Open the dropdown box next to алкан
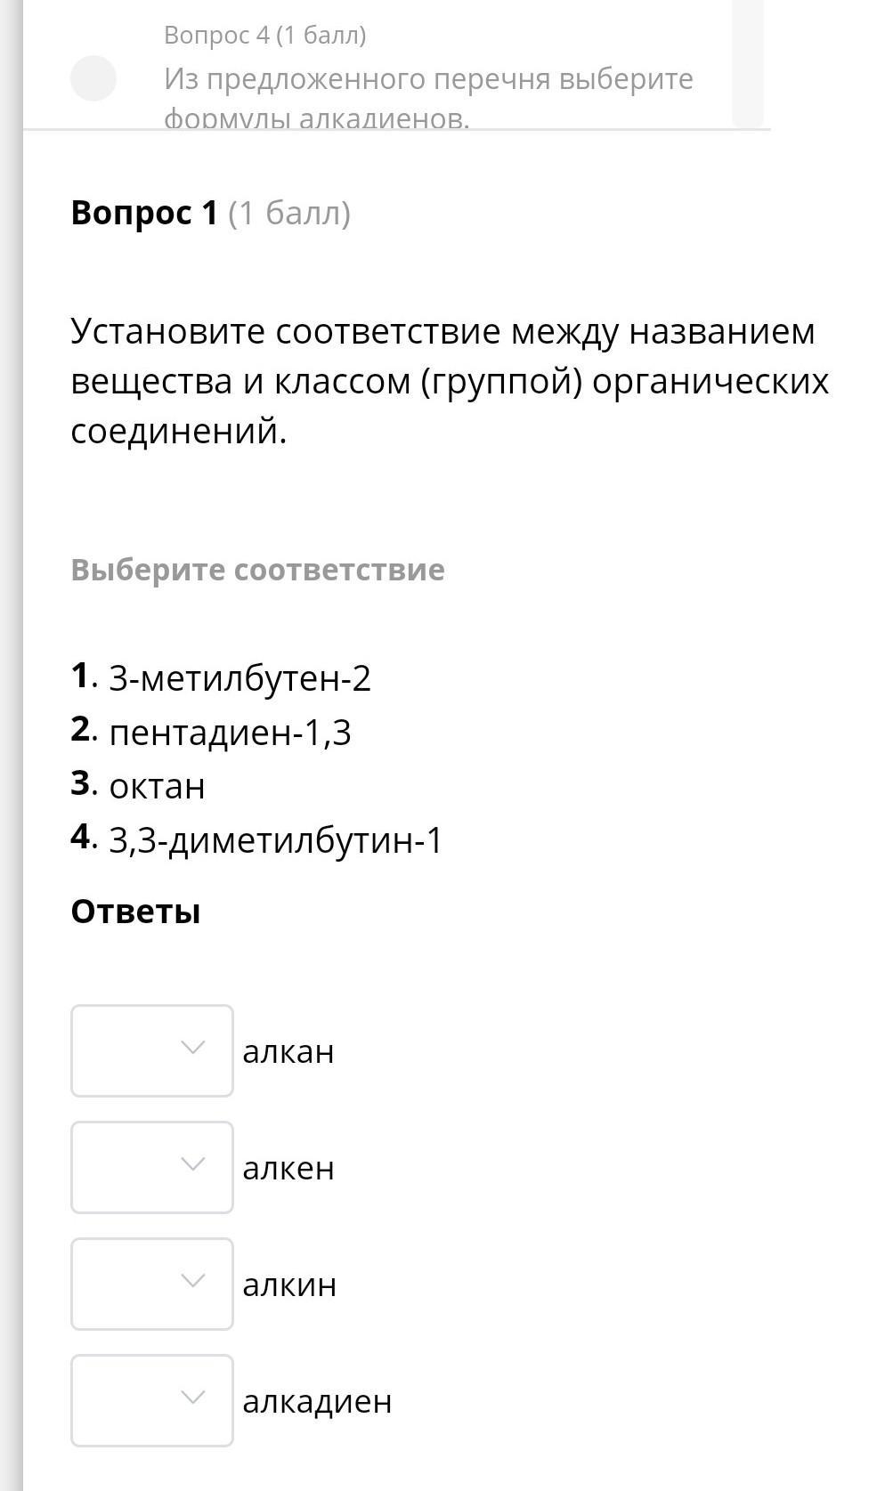The image size is (885, 1491). [x=151, y=1050]
